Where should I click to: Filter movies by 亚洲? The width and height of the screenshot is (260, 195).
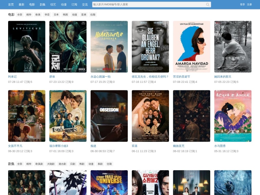pyautogui.click(x=84, y=15)
